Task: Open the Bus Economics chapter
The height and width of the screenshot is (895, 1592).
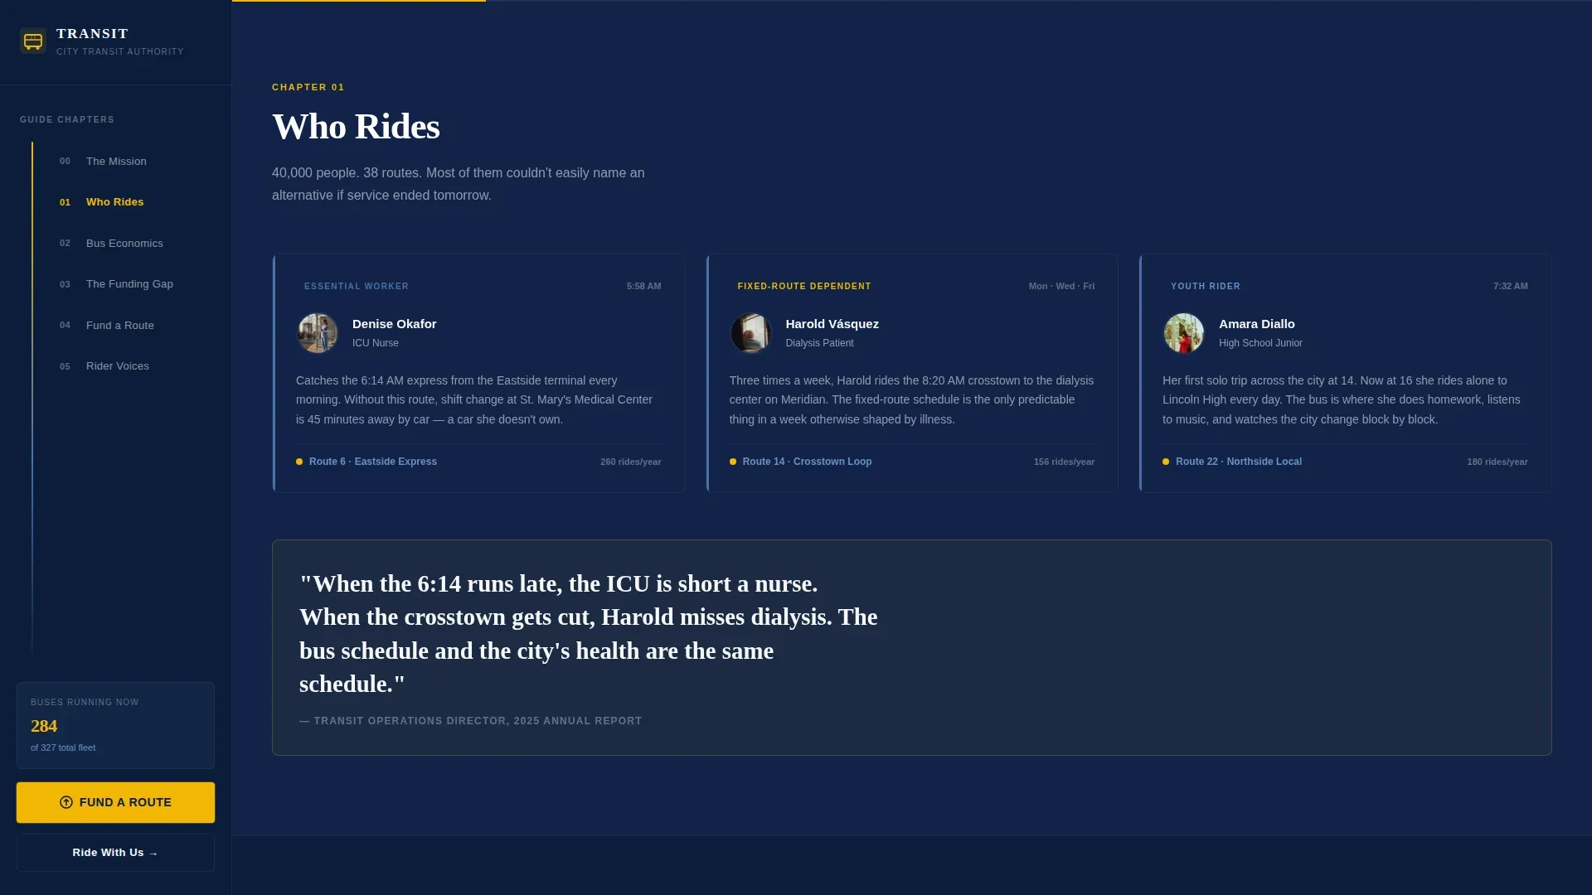Action: (124, 244)
